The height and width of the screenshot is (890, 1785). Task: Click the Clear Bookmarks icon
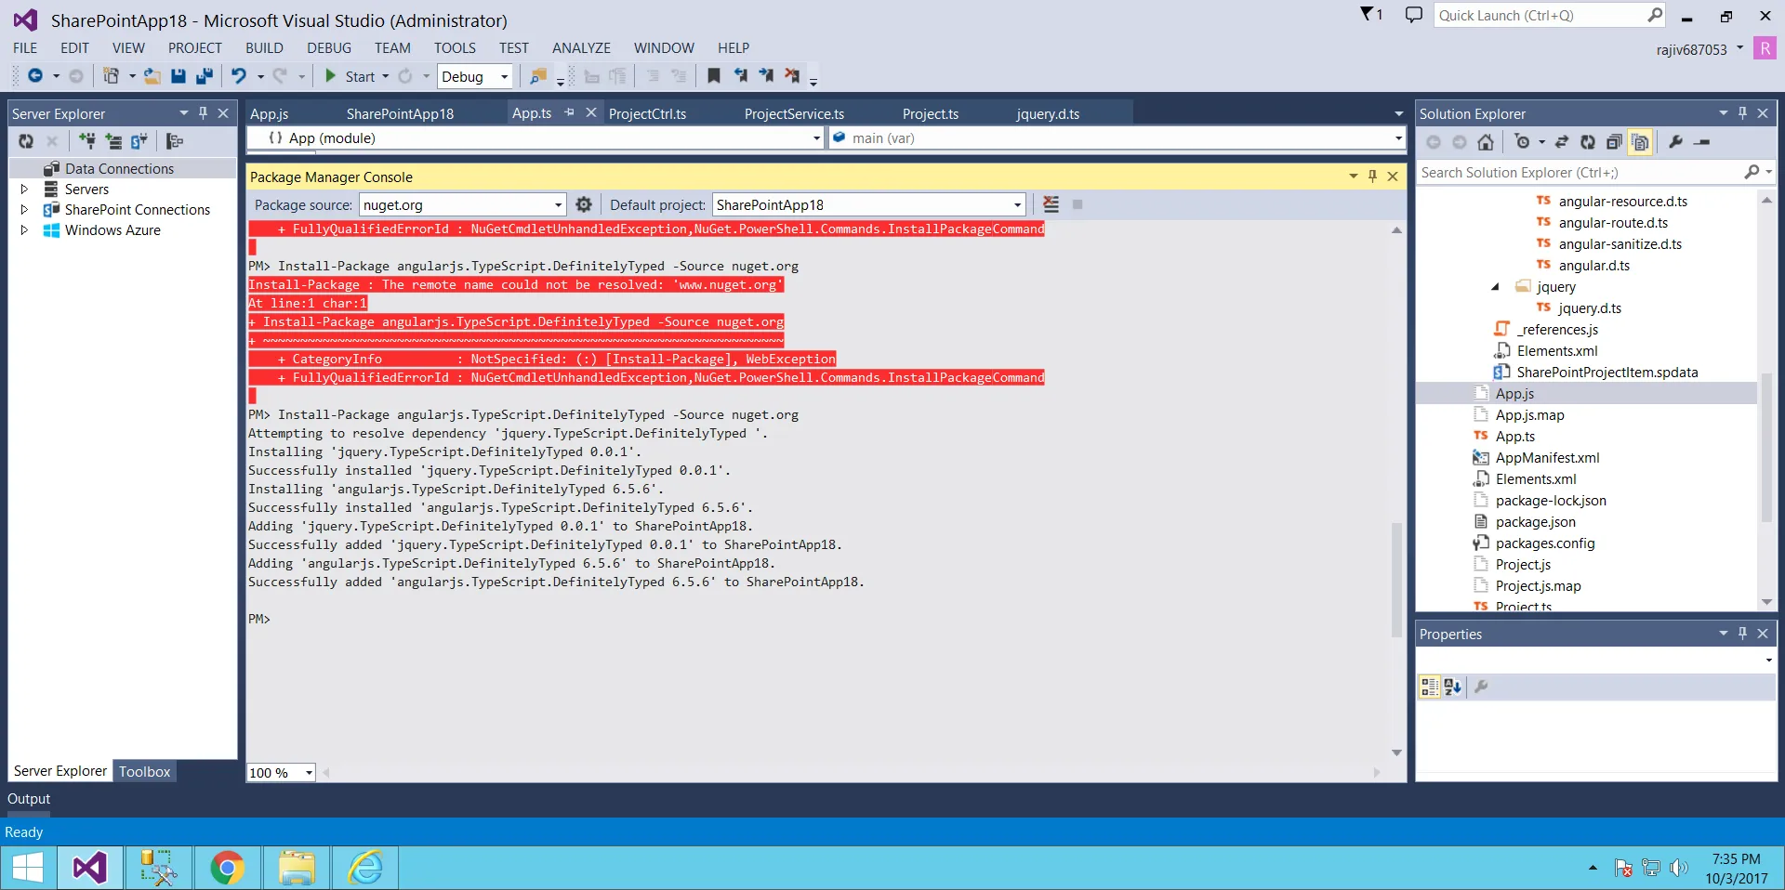(792, 76)
